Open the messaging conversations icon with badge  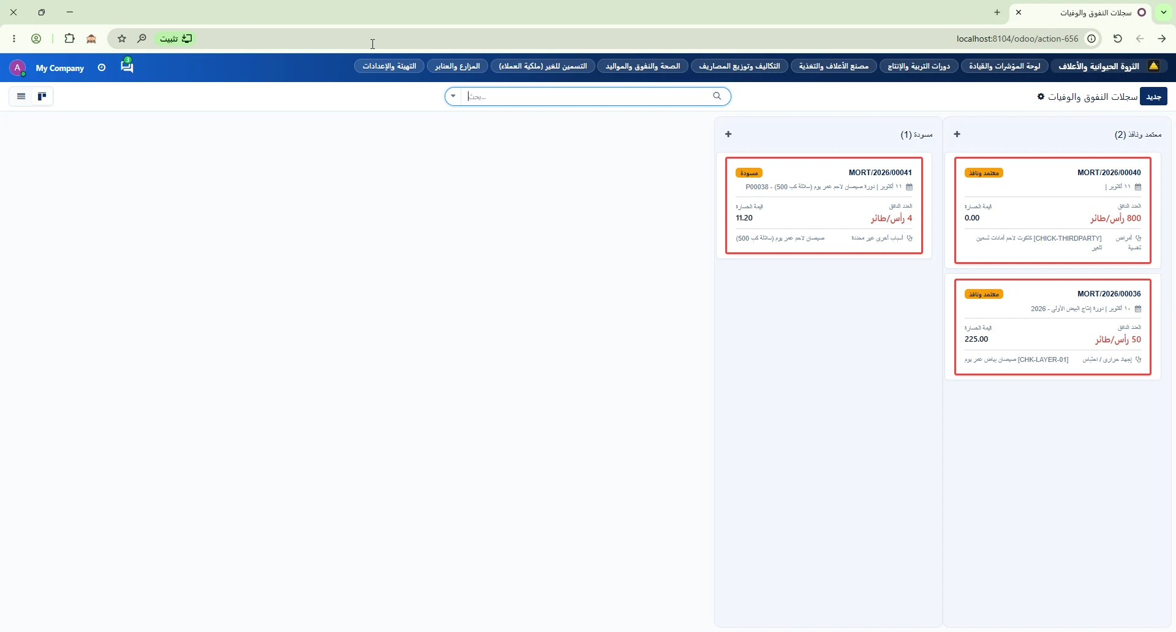(127, 66)
